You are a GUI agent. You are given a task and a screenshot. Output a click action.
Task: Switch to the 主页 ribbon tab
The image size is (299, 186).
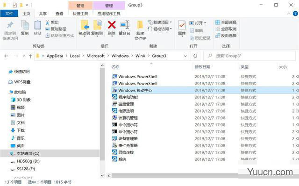pyautogui.click(x=26, y=14)
